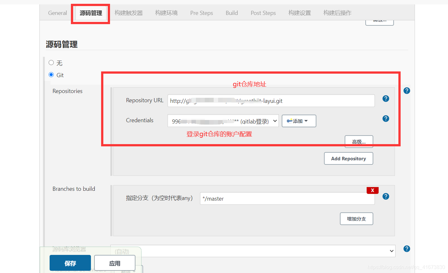Expand the 添加 credentials dropdown button
The image size is (448, 273).
coord(299,121)
